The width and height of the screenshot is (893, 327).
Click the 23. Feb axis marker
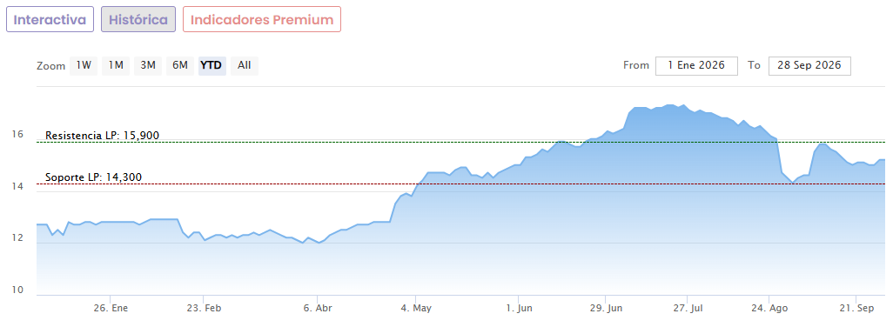point(204,308)
